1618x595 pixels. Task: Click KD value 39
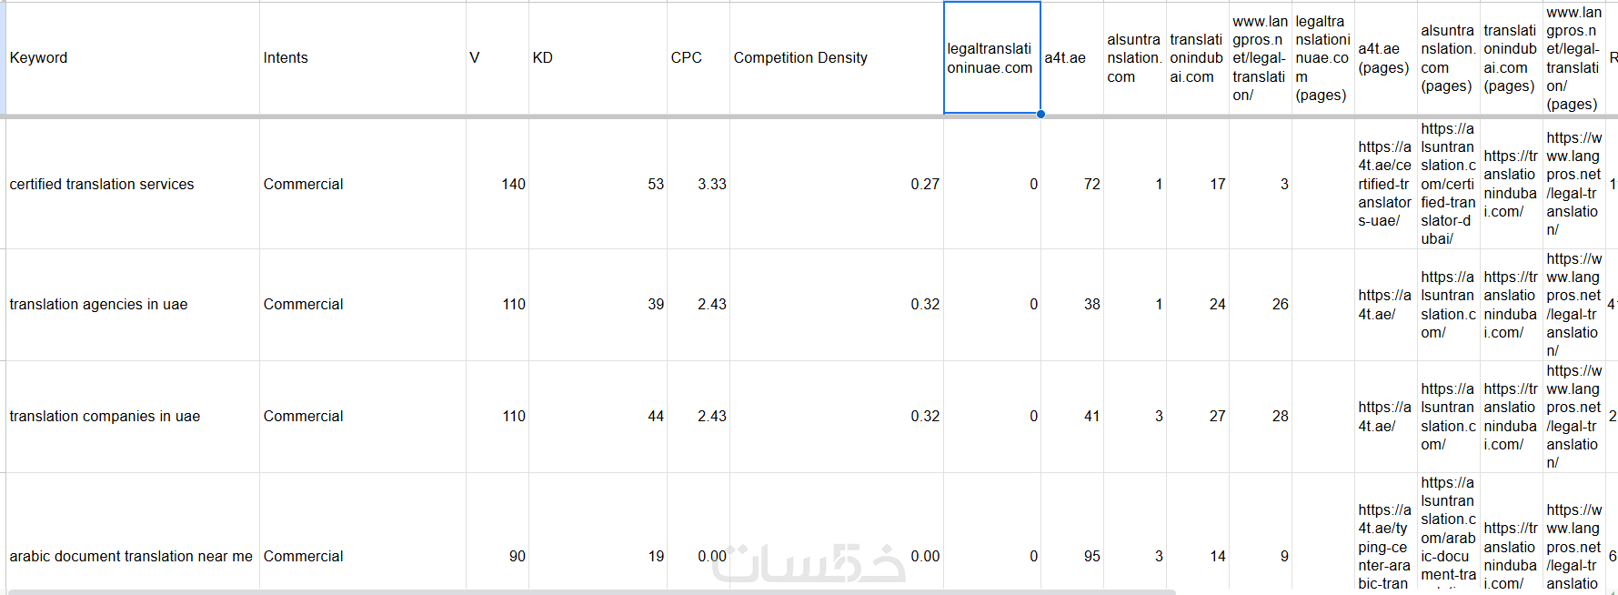(598, 305)
